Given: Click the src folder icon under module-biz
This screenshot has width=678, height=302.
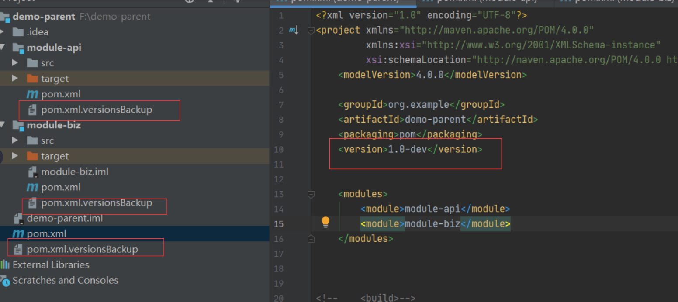Looking at the screenshot, I should [32, 141].
